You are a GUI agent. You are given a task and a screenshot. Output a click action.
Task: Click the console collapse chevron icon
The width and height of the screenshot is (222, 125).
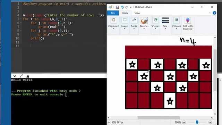click(15, 76)
